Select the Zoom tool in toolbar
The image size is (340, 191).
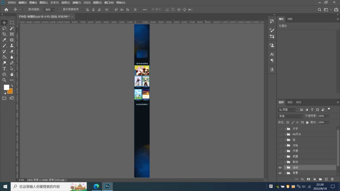tap(4, 80)
